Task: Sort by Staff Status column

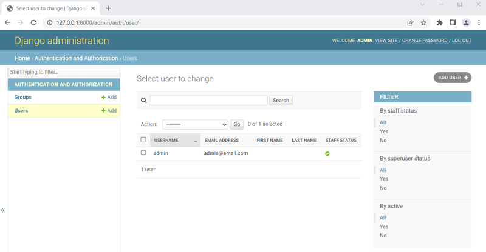Action: (341, 140)
